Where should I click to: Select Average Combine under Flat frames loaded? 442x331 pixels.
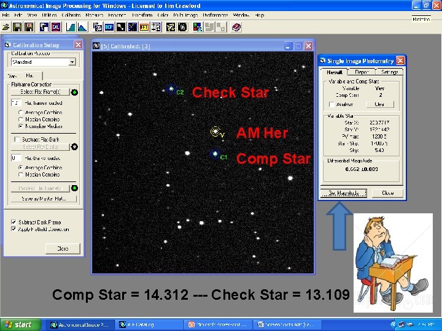click(21, 112)
